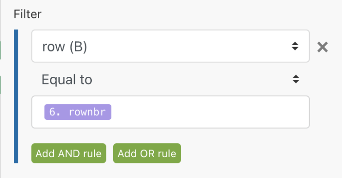Click the upper green marker at left edge
Viewport: 342px width, 178px height.
(x=0, y=50)
